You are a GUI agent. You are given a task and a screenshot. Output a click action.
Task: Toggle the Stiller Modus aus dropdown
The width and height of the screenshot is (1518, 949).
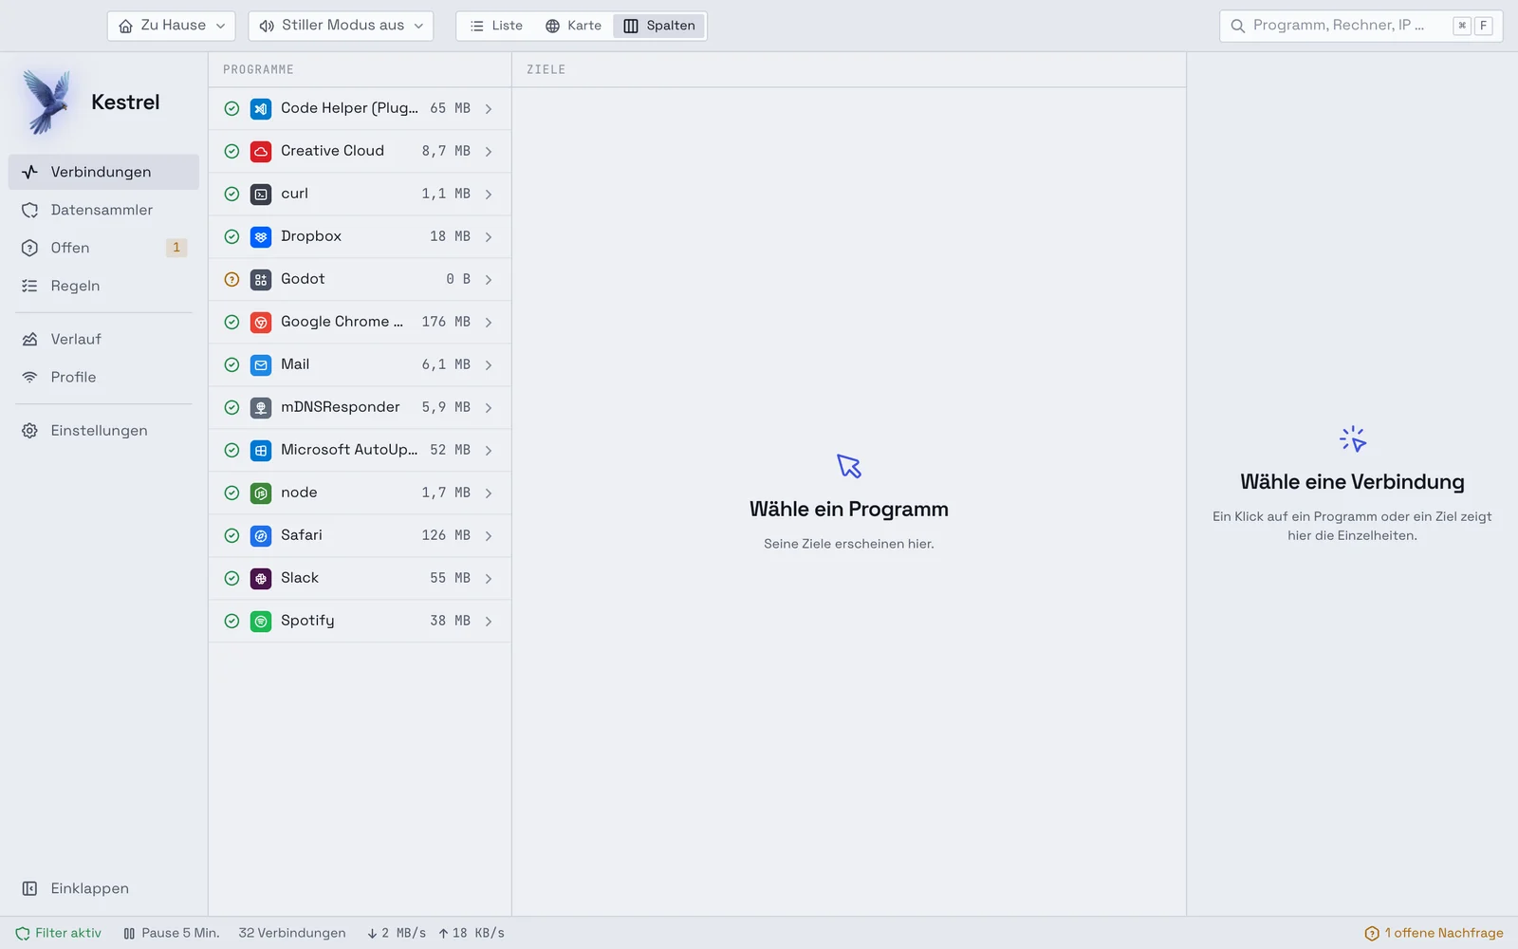(341, 26)
